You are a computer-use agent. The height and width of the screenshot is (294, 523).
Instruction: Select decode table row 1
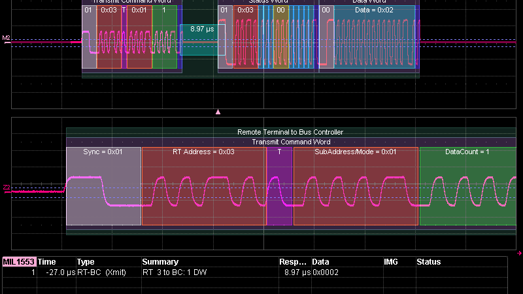(x=255, y=272)
